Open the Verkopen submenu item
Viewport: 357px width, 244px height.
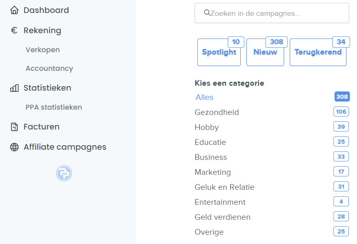[43, 50]
